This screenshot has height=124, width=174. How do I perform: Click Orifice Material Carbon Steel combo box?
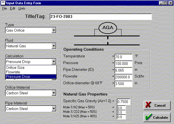click(x=31, y=93)
